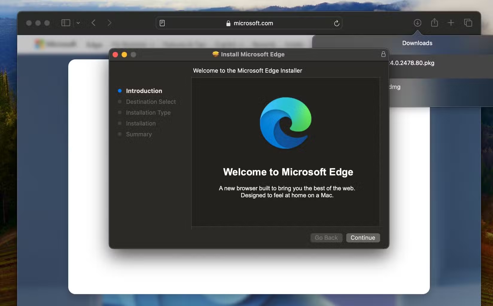493x306 pixels.
Task: Click the lock icon in installer title bar
Action: pos(383,54)
